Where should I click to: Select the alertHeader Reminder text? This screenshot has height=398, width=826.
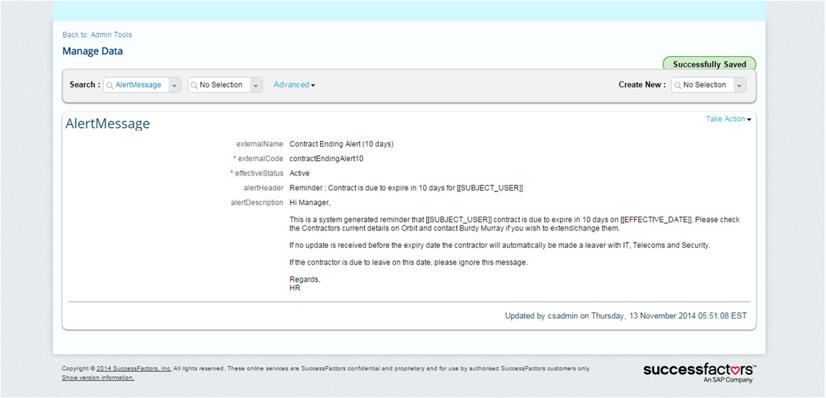tap(406, 188)
